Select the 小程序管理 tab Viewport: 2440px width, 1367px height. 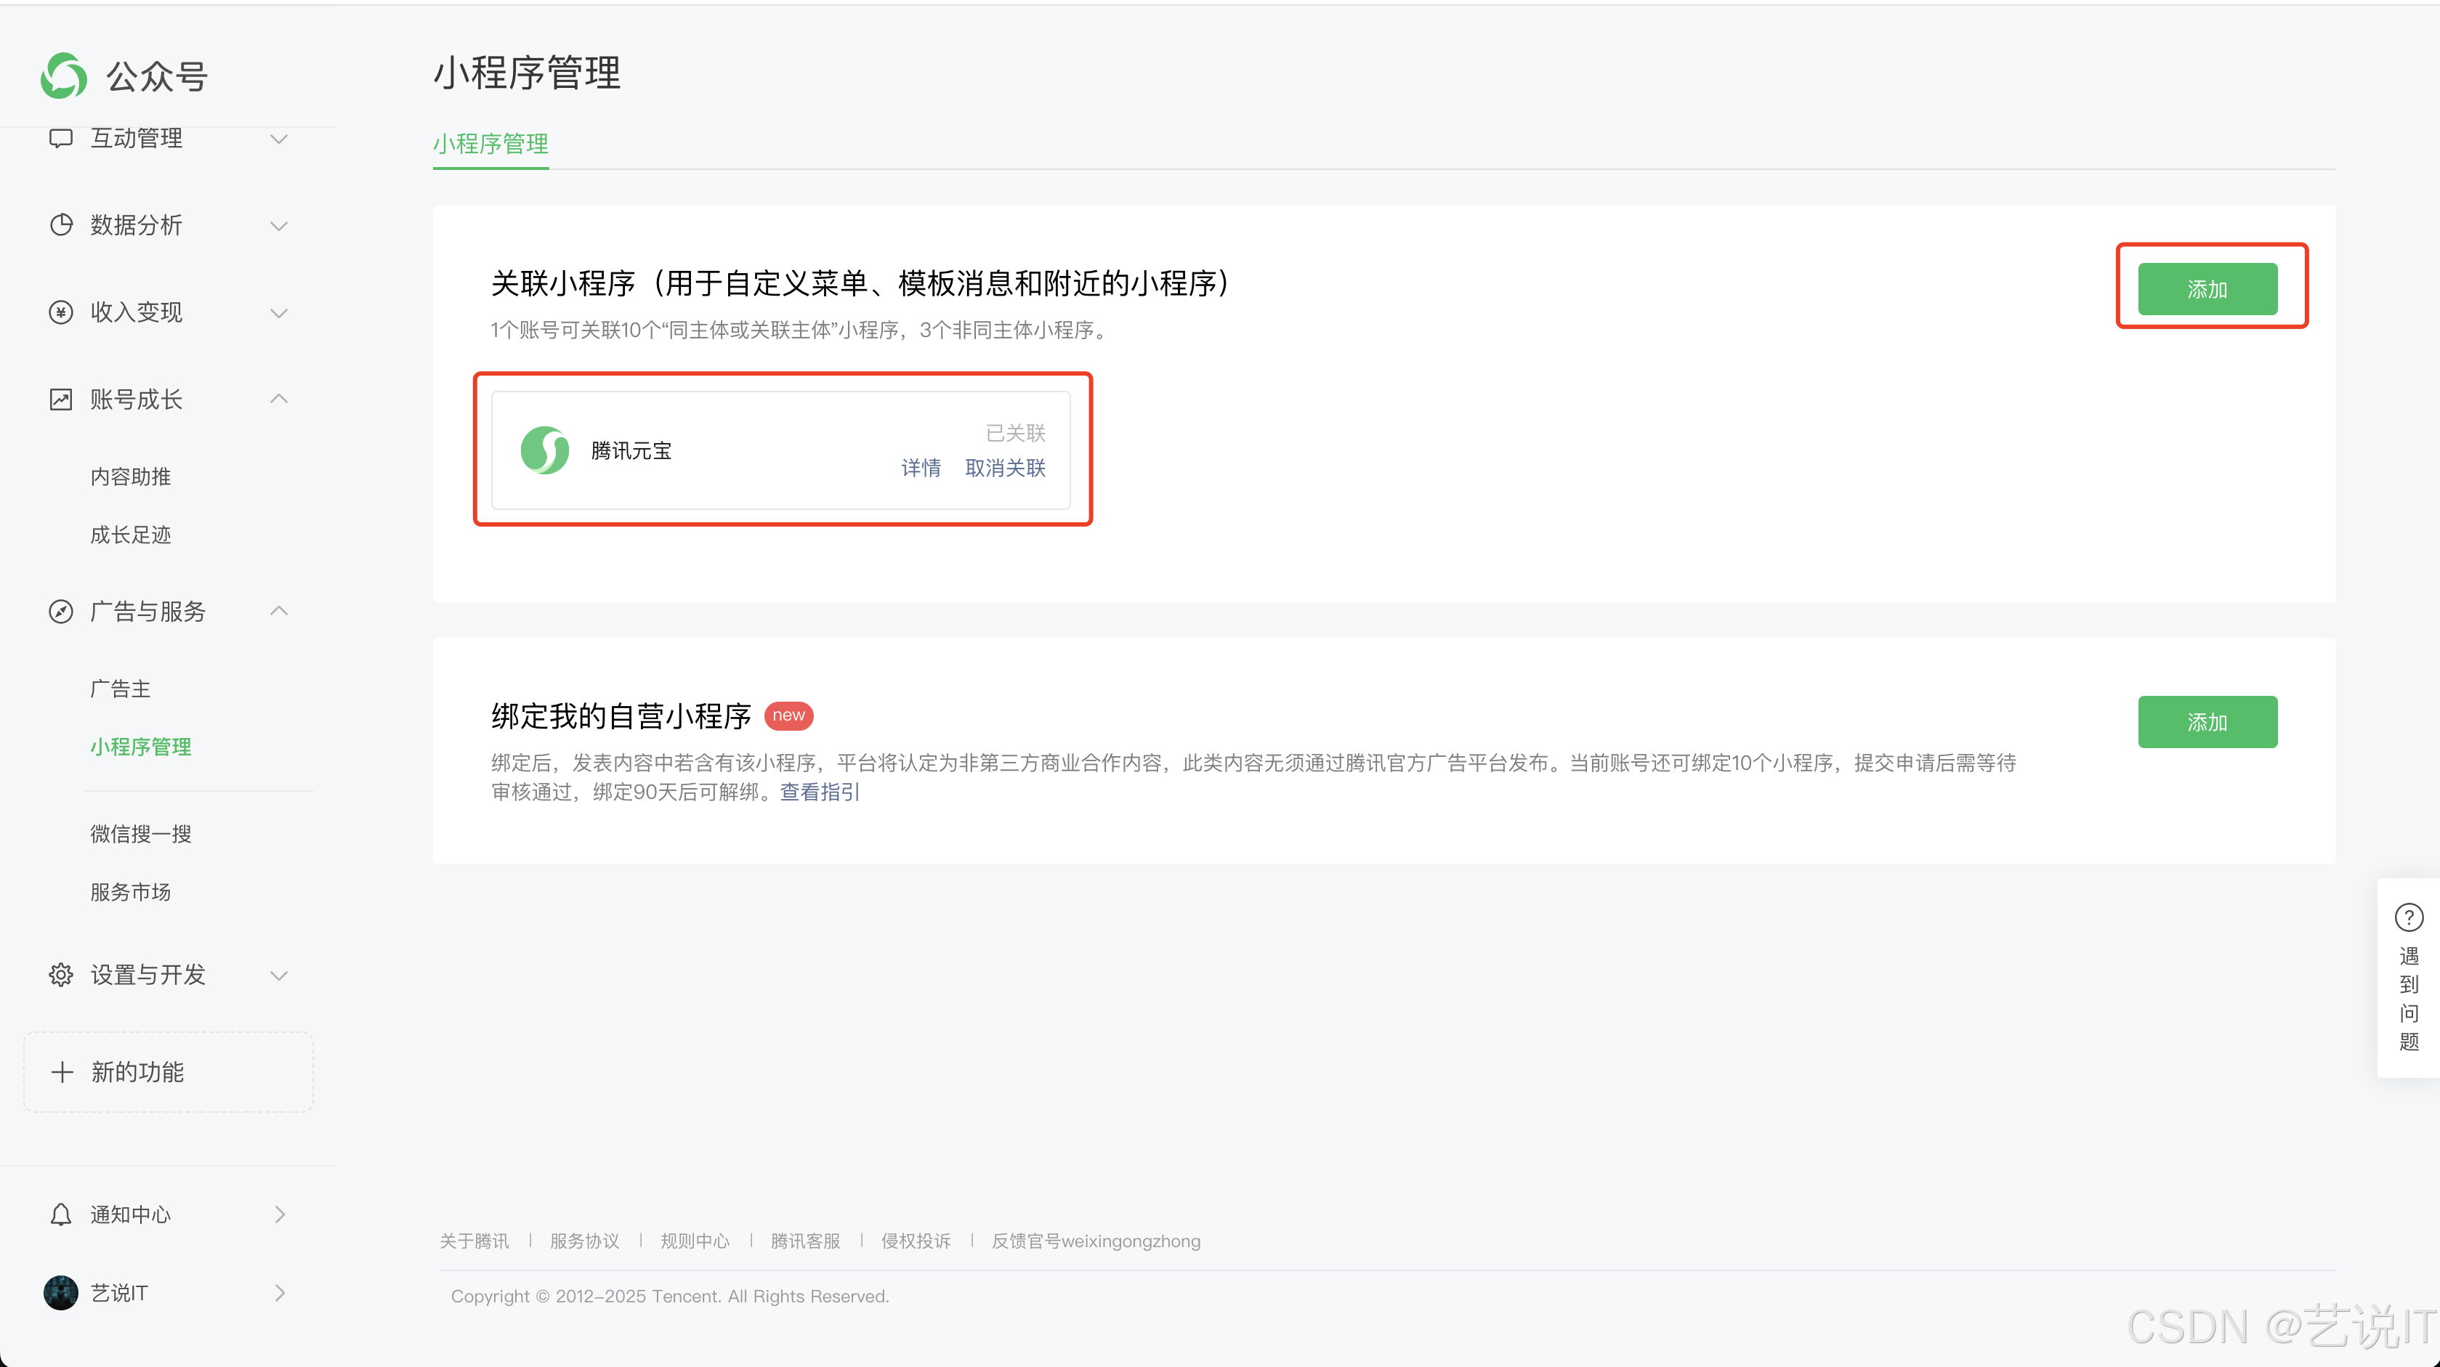point(490,144)
